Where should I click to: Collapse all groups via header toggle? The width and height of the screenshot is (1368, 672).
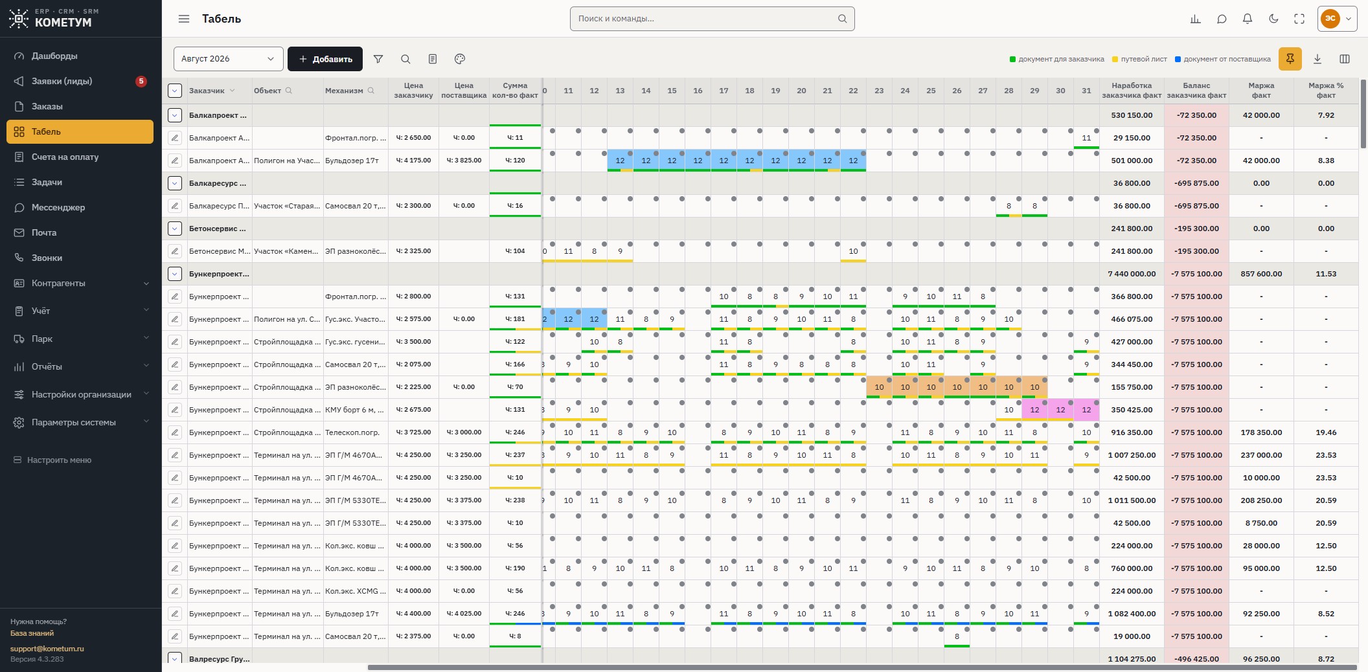[175, 91]
